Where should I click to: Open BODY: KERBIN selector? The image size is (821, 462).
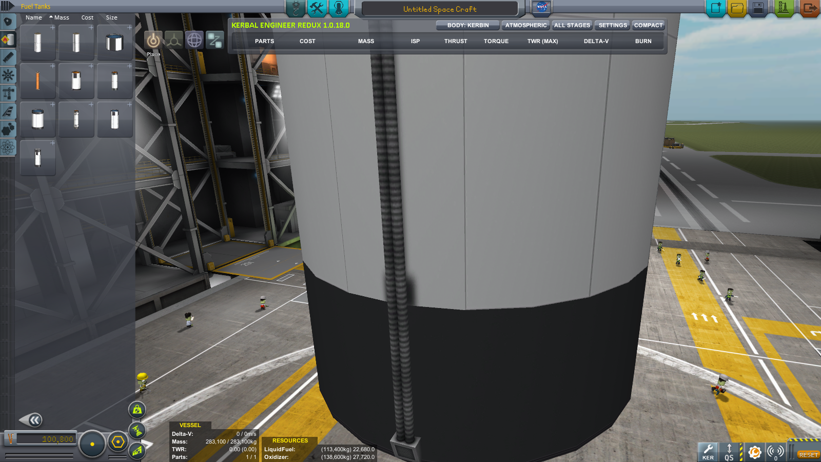click(x=468, y=25)
